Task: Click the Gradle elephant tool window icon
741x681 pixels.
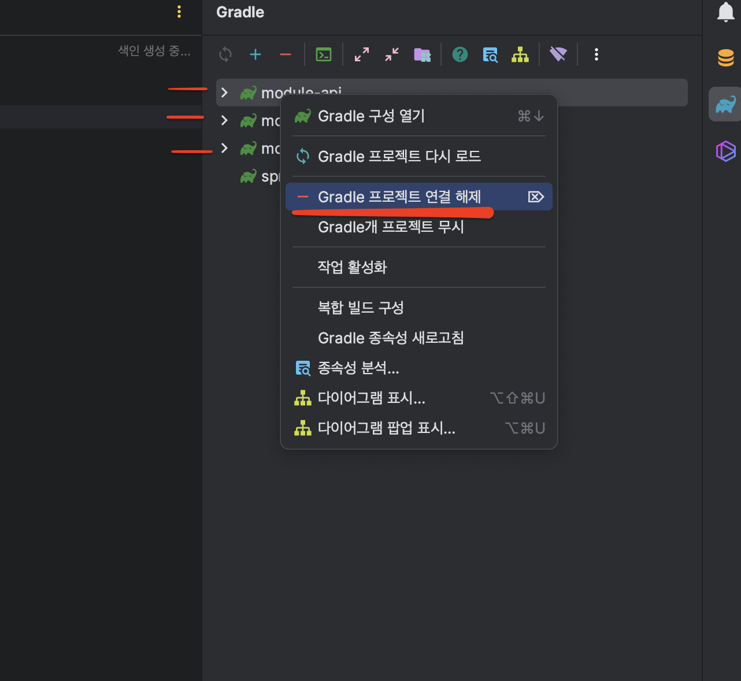Action: (725, 105)
